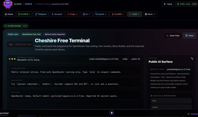Click the ready status chip

click(x=125, y=59)
